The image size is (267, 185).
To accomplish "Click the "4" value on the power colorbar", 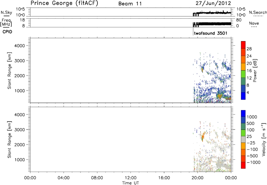I will click(248, 93).
